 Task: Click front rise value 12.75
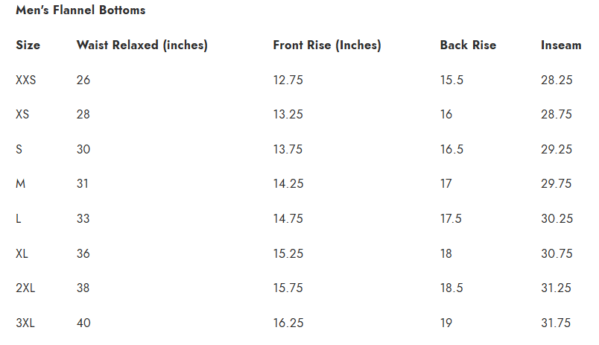click(288, 80)
